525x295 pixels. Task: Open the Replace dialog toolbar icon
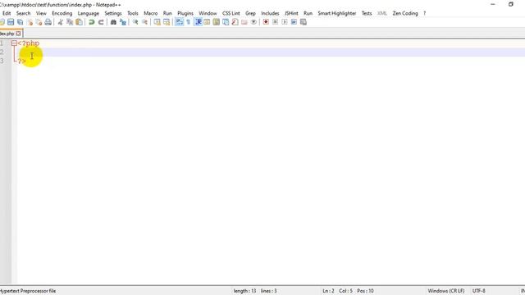[x=123, y=22]
